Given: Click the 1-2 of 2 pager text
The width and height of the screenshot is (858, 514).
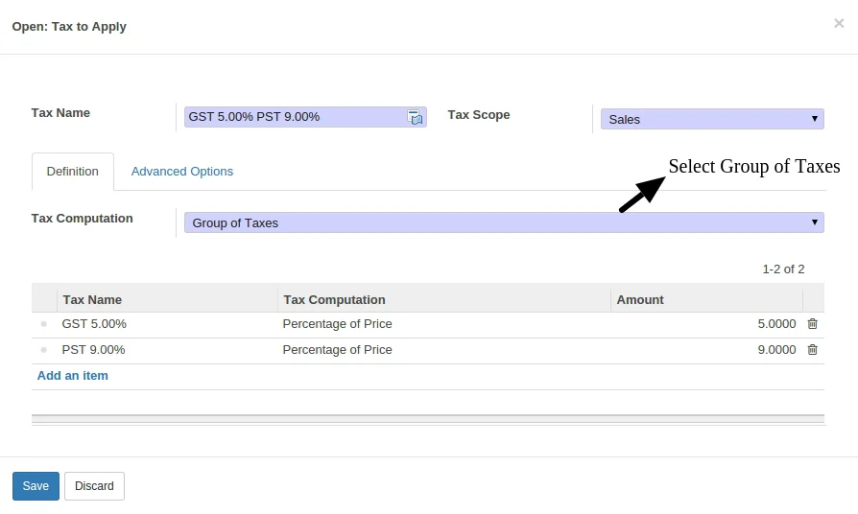Looking at the screenshot, I should (783, 269).
